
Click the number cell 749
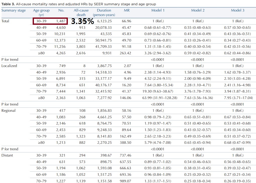(x=62, y=66)
